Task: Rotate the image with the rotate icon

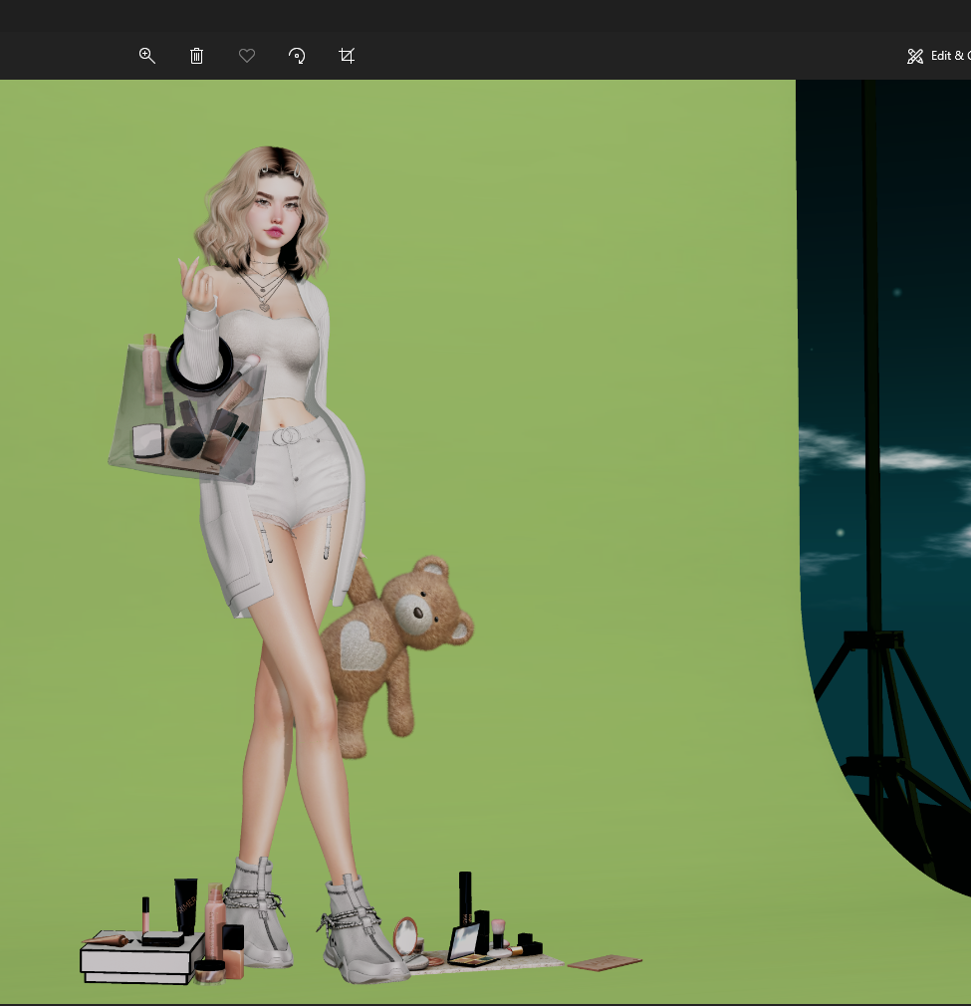Action: [x=297, y=56]
